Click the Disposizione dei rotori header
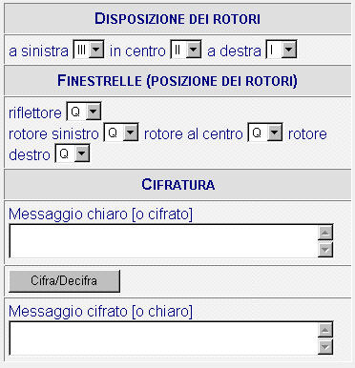 coord(177,19)
